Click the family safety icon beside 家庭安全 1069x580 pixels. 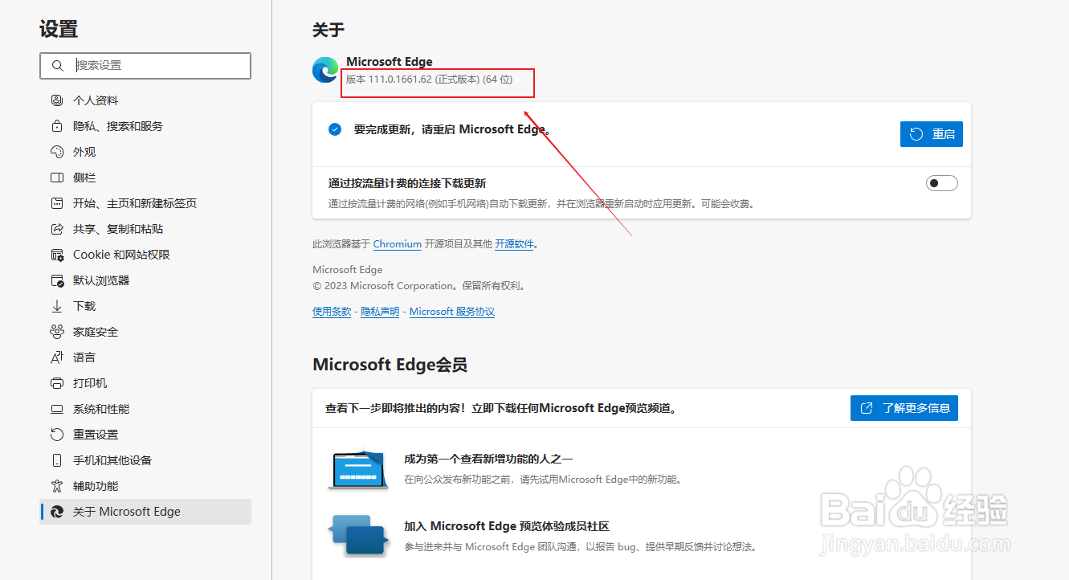coord(57,332)
